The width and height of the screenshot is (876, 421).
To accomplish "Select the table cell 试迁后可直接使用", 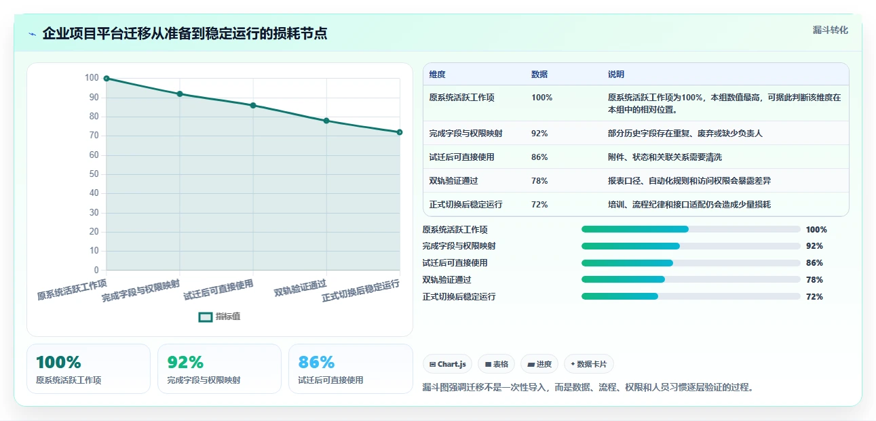I will (462, 157).
